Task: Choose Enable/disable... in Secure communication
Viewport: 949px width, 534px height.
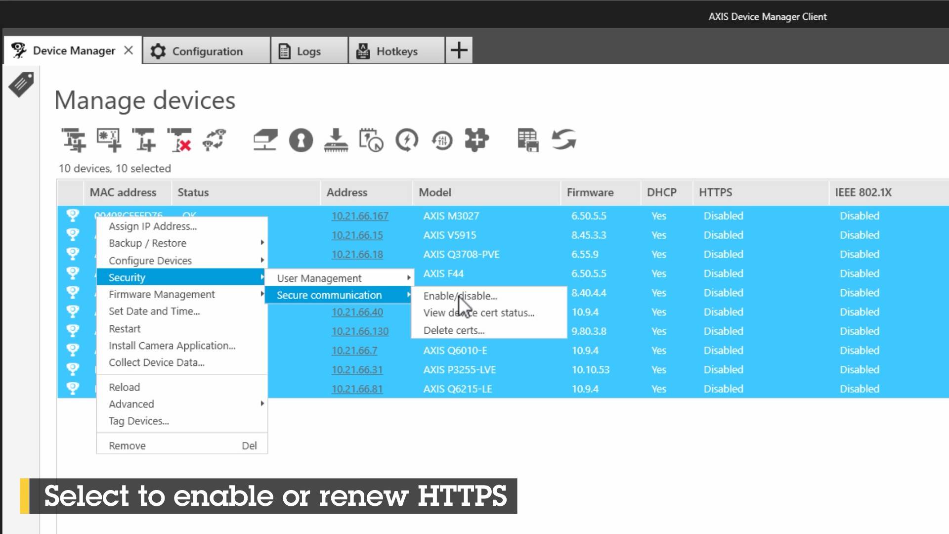Action: click(460, 296)
